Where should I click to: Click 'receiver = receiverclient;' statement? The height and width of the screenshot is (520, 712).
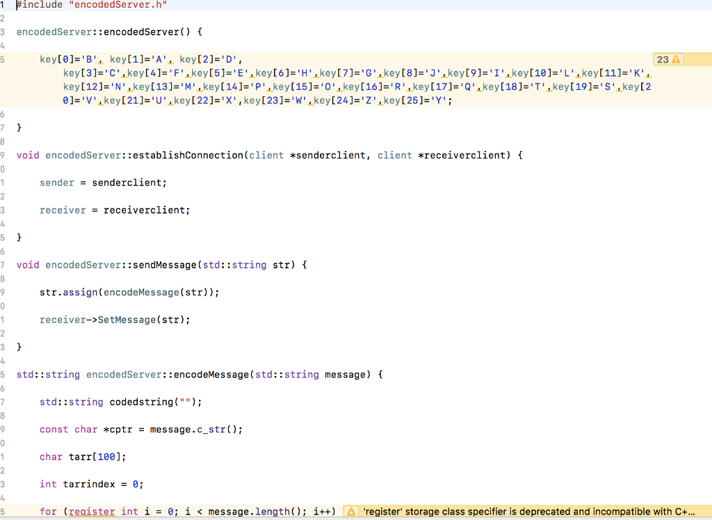coord(115,210)
